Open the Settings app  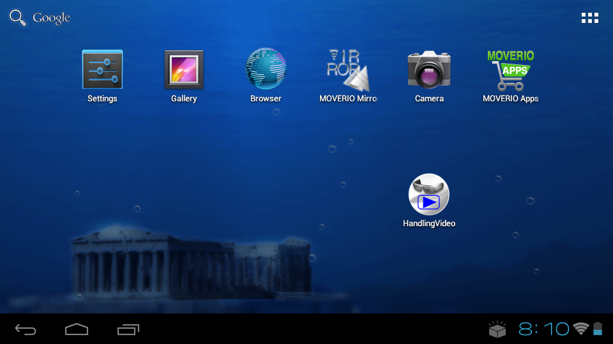coord(102,70)
